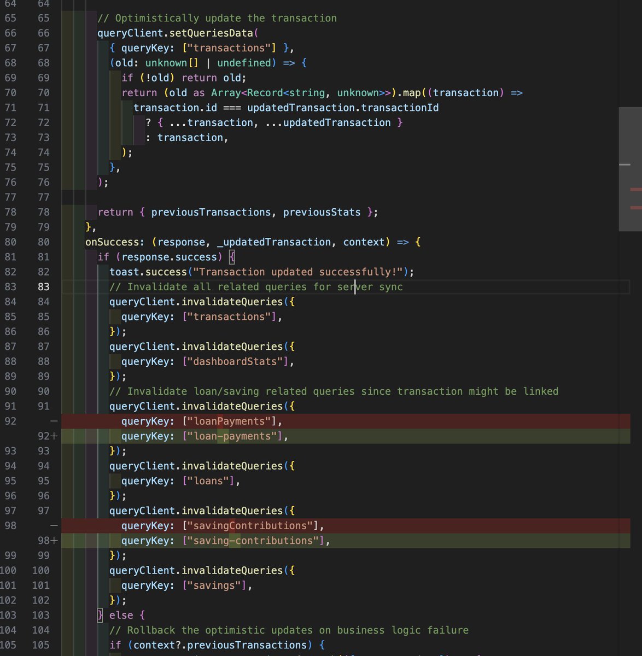Click the 'return (old as Array<Record<string, unknown>>)' line
Viewport: 642px width, 656px height.
tap(322, 92)
